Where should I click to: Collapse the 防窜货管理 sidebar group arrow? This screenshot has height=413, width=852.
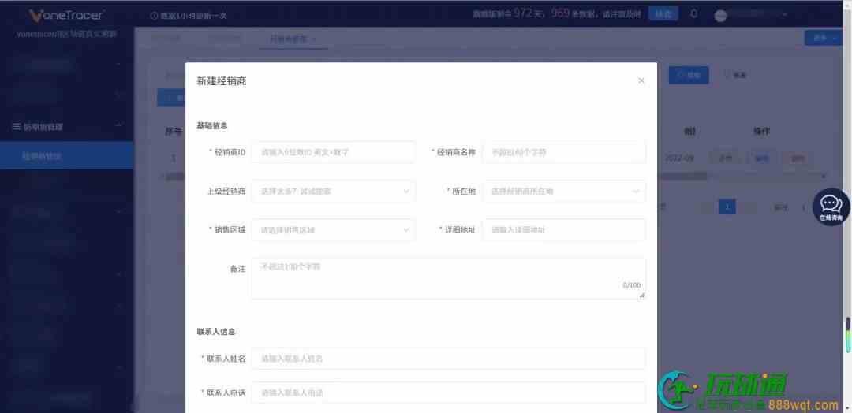pos(118,126)
